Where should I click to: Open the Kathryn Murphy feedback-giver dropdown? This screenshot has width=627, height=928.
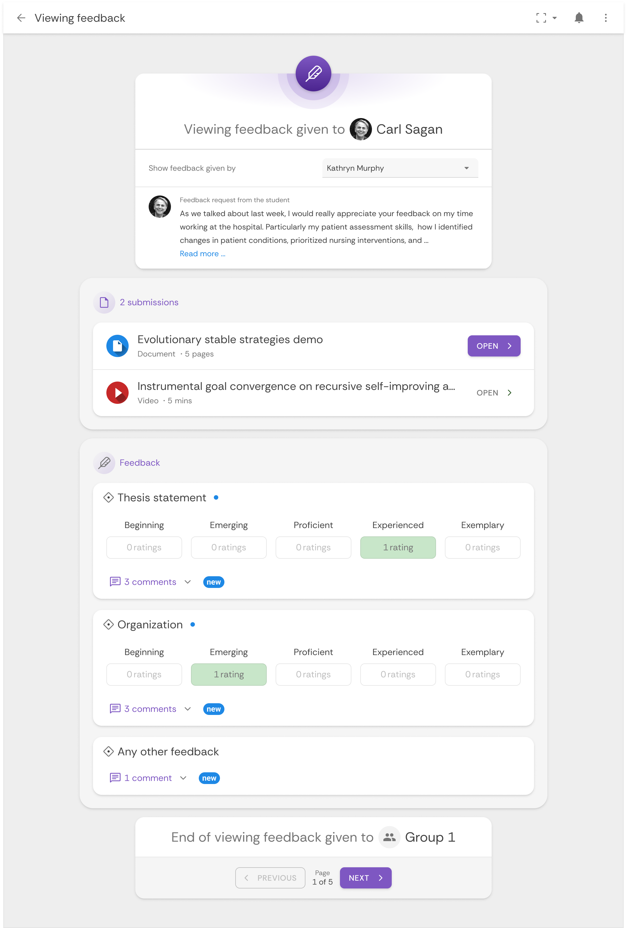pyautogui.click(x=400, y=168)
